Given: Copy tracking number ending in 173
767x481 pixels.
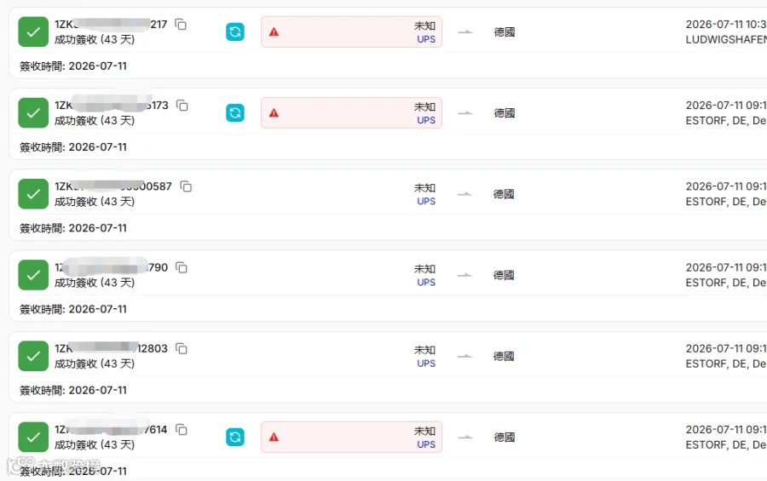Looking at the screenshot, I should point(182,106).
